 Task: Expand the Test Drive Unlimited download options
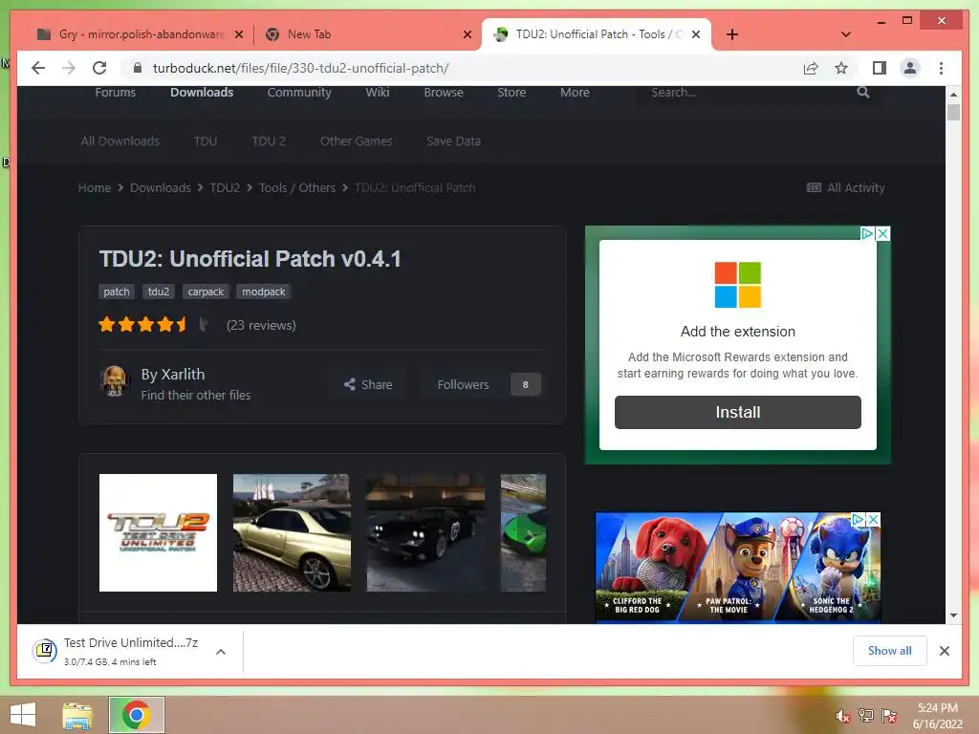click(221, 652)
